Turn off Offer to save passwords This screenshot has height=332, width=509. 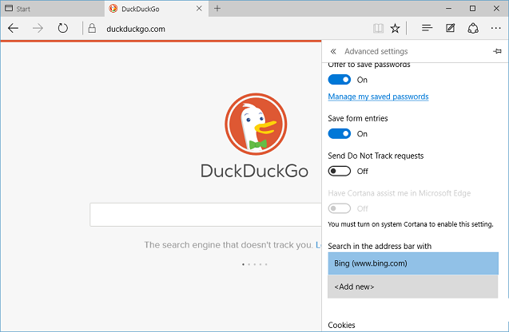(x=340, y=80)
